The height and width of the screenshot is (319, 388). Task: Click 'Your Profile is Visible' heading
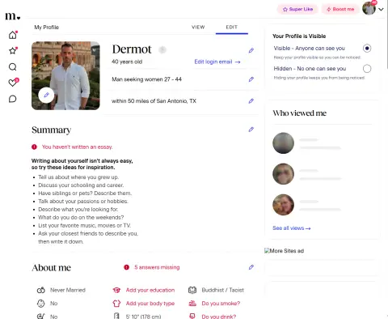[x=299, y=36]
